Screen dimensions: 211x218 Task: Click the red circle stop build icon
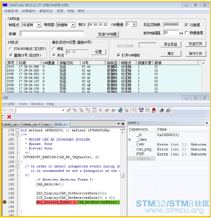point(154,110)
